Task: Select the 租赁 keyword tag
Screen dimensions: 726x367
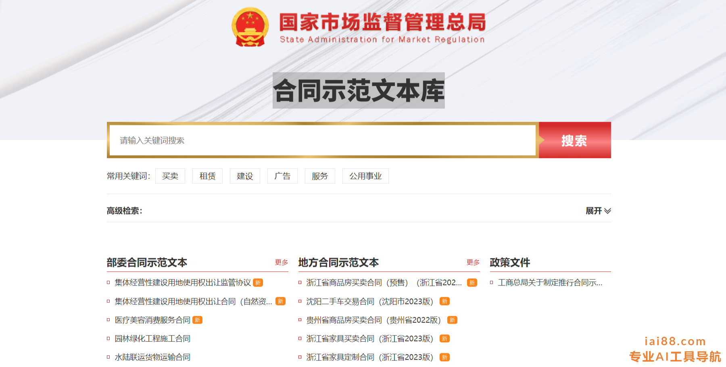Action: coord(207,176)
